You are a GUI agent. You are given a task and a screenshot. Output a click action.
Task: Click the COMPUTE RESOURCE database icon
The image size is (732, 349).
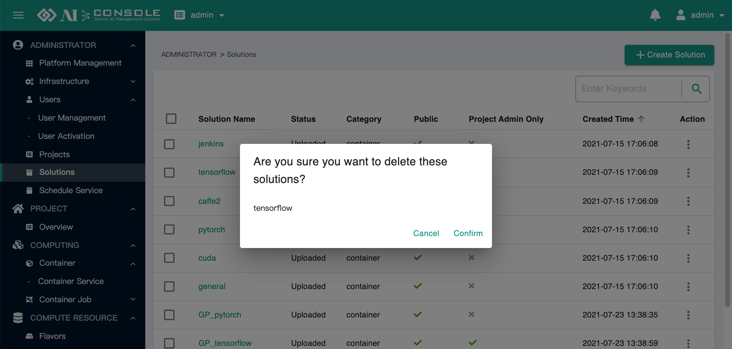click(18, 318)
